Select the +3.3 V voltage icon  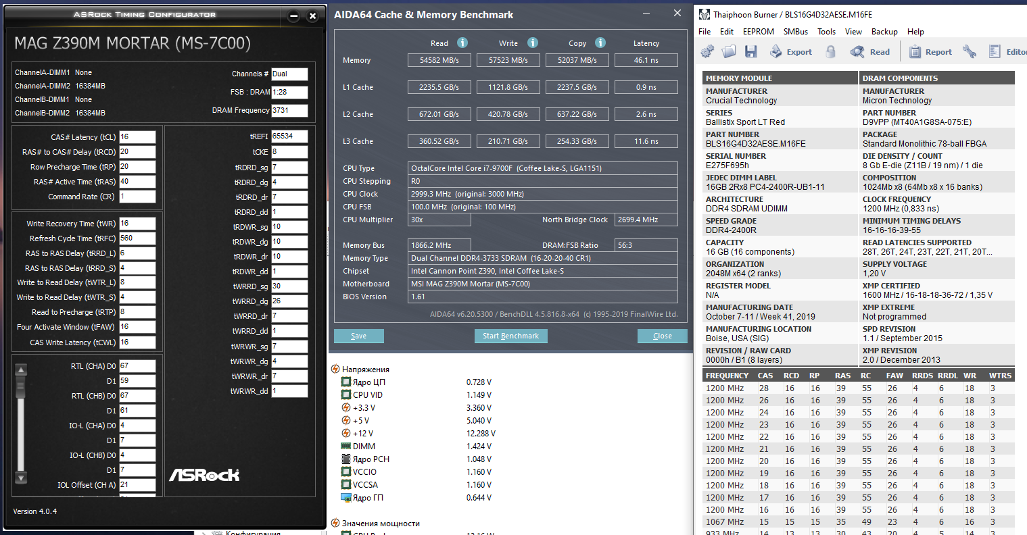(x=346, y=407)
